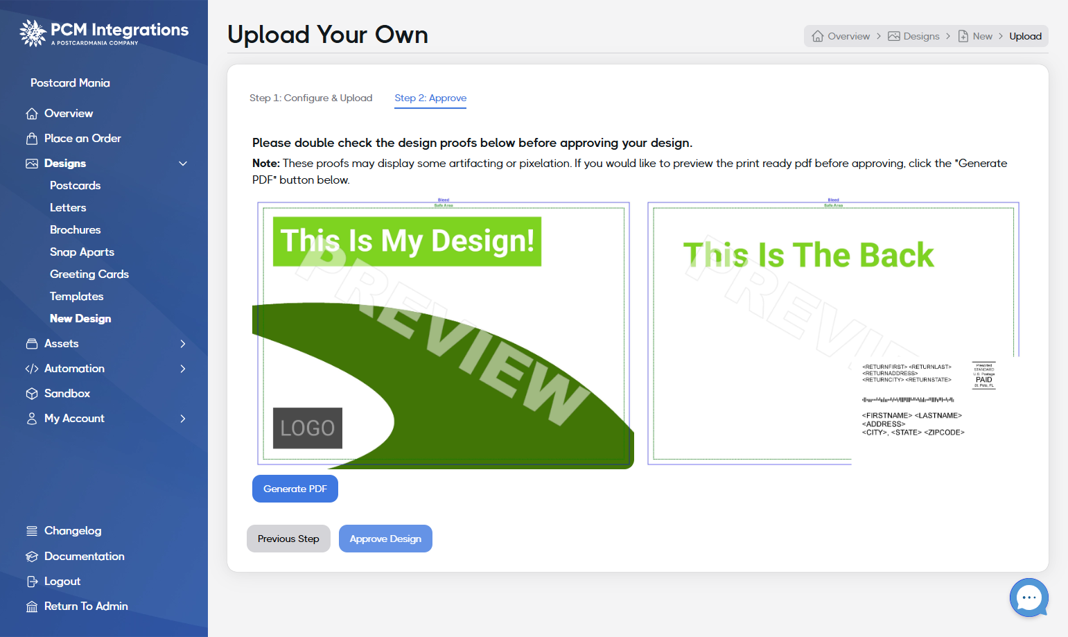
Task: Click the breadcrumb home icon
Action: 818,36
